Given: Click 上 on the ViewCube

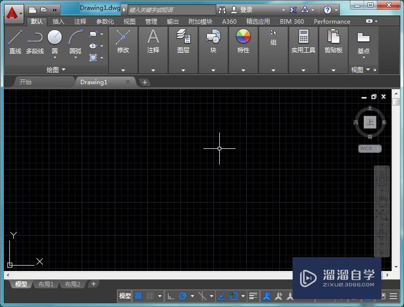Looking at the screenshot, I should 370,122.
